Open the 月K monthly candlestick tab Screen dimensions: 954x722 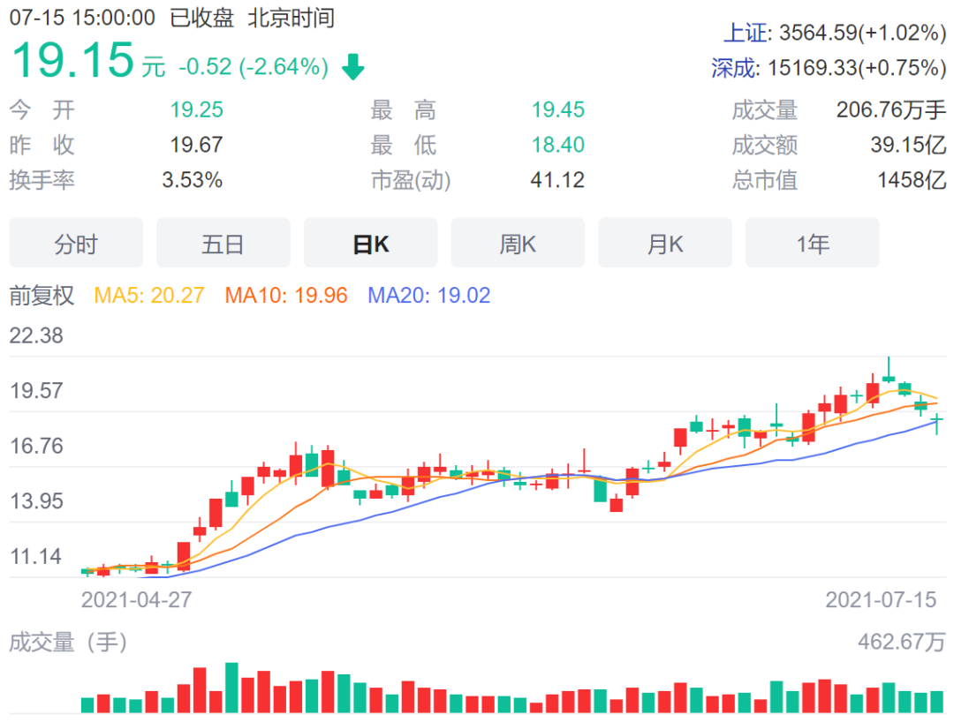pos(665,243)
